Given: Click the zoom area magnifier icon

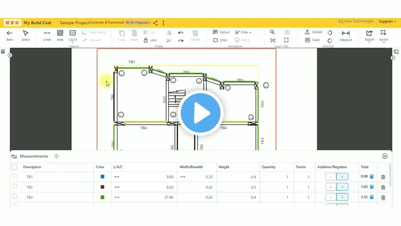Looking at the screenshot, I should coord(273,32).
